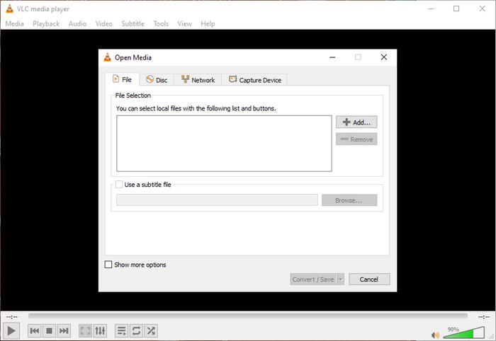Image resolution: width=496 pixels, height=341 pixels.
Task: Toggle fullscreen video icon
Action: [85, 330]
